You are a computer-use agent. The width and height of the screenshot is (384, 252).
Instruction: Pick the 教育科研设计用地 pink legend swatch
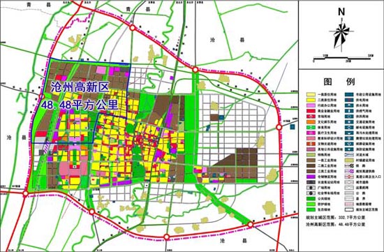[x=311, y=138]
